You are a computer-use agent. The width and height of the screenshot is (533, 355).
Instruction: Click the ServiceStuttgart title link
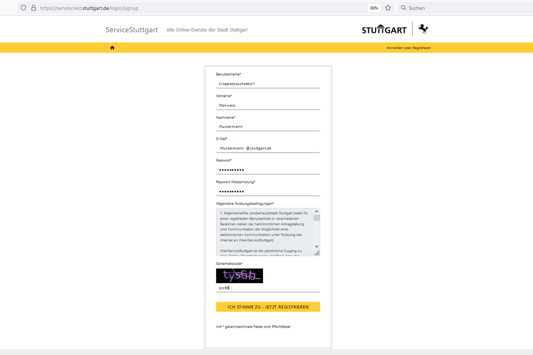132,30
